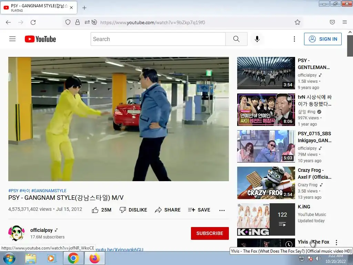Click the #GANGNAMSTYLE hashtag
The image size is (353, 265).
tap(49, 190)
